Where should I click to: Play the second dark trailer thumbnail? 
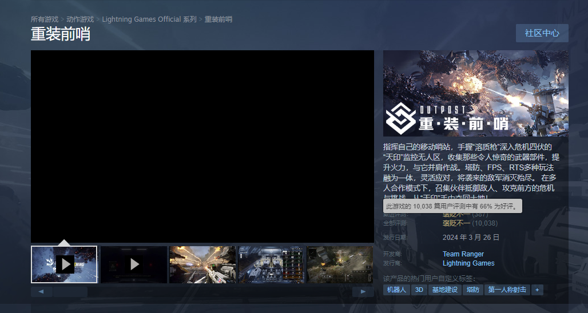point(134,264)
